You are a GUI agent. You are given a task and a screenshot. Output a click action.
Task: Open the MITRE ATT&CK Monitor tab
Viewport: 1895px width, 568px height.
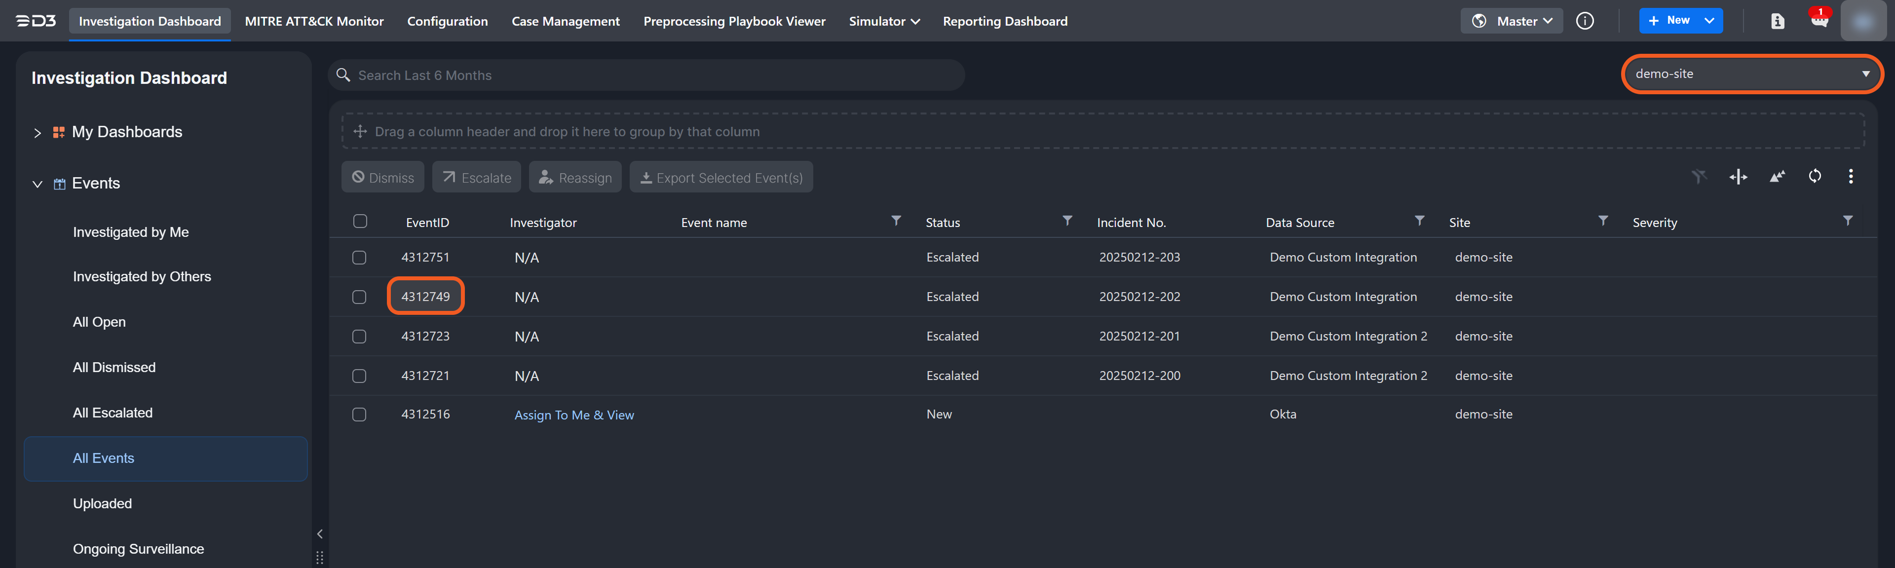point(314,21)
